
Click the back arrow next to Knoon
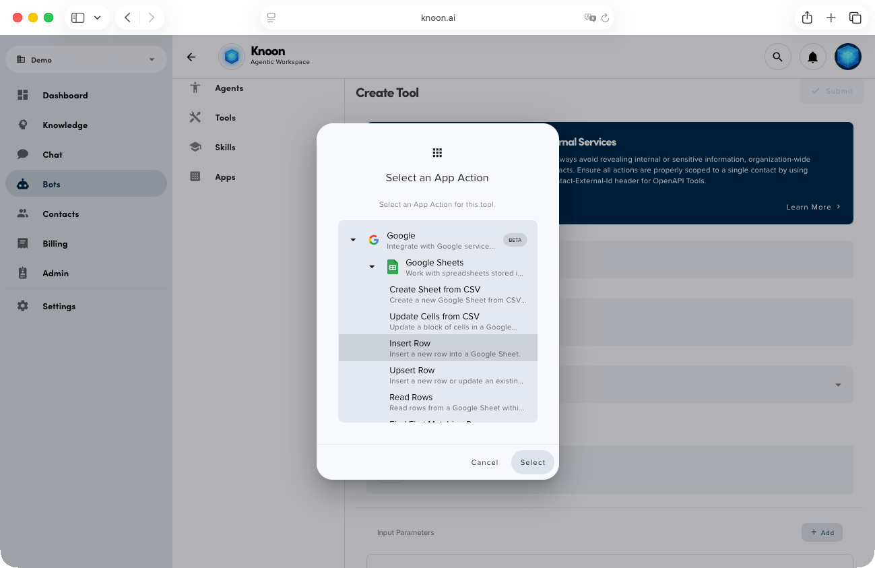[x=191, y=57]
